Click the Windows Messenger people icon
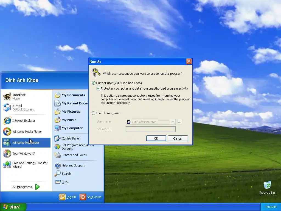Screen dimensions: 281x211 click(7, 143)
